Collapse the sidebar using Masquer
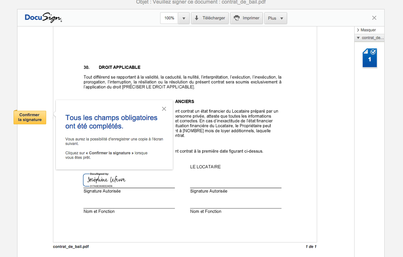Image resolution: width=403 pixels, height=257 pixels. click(x=368, y=30)
